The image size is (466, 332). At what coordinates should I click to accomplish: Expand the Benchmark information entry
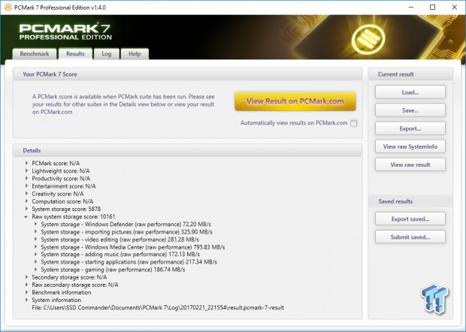(27, 292)
